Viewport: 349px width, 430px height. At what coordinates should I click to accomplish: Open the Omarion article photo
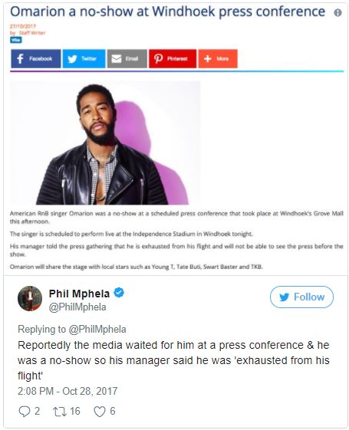pos(105,143)
